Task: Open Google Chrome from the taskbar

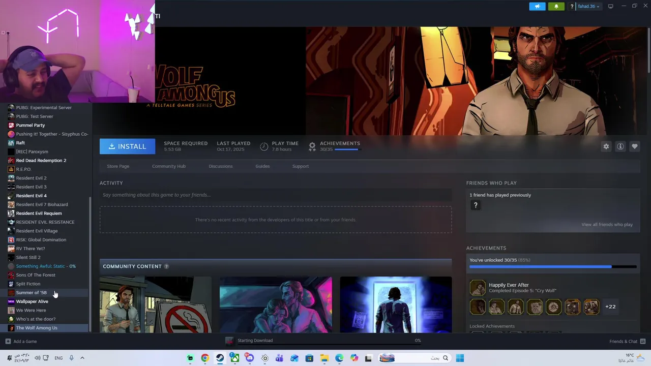Action: pyautogui.click(x=205, y=358)
